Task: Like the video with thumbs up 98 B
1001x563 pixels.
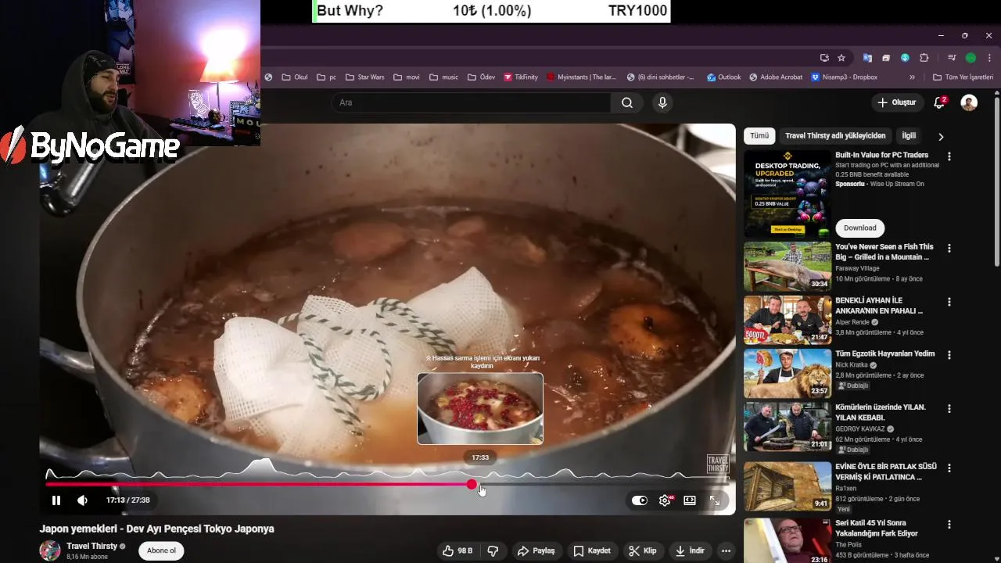Action: [x=457, y=550]
